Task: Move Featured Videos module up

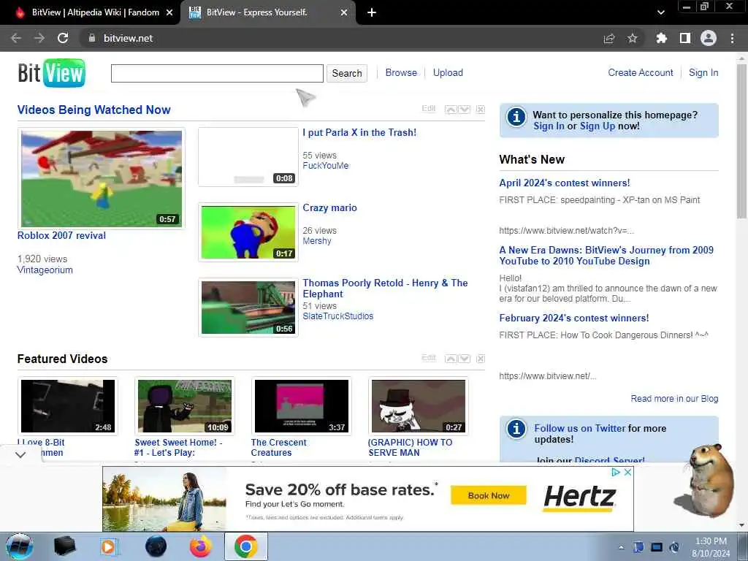Action: 450,359
